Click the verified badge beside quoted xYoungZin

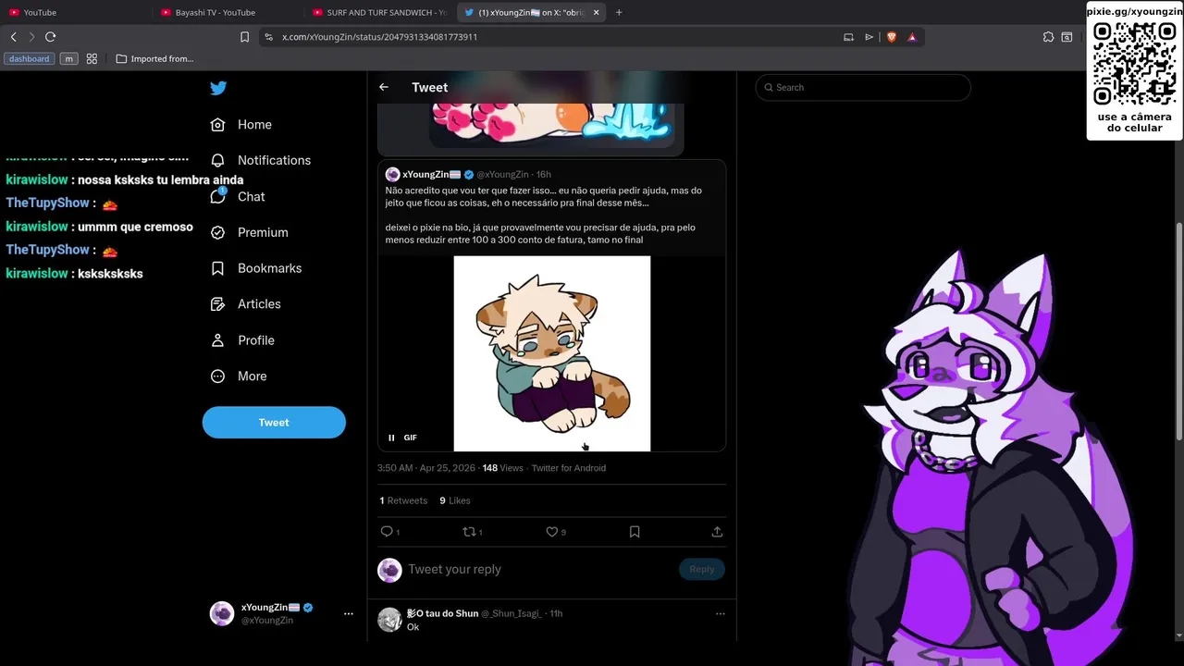[x=469, y=175]
